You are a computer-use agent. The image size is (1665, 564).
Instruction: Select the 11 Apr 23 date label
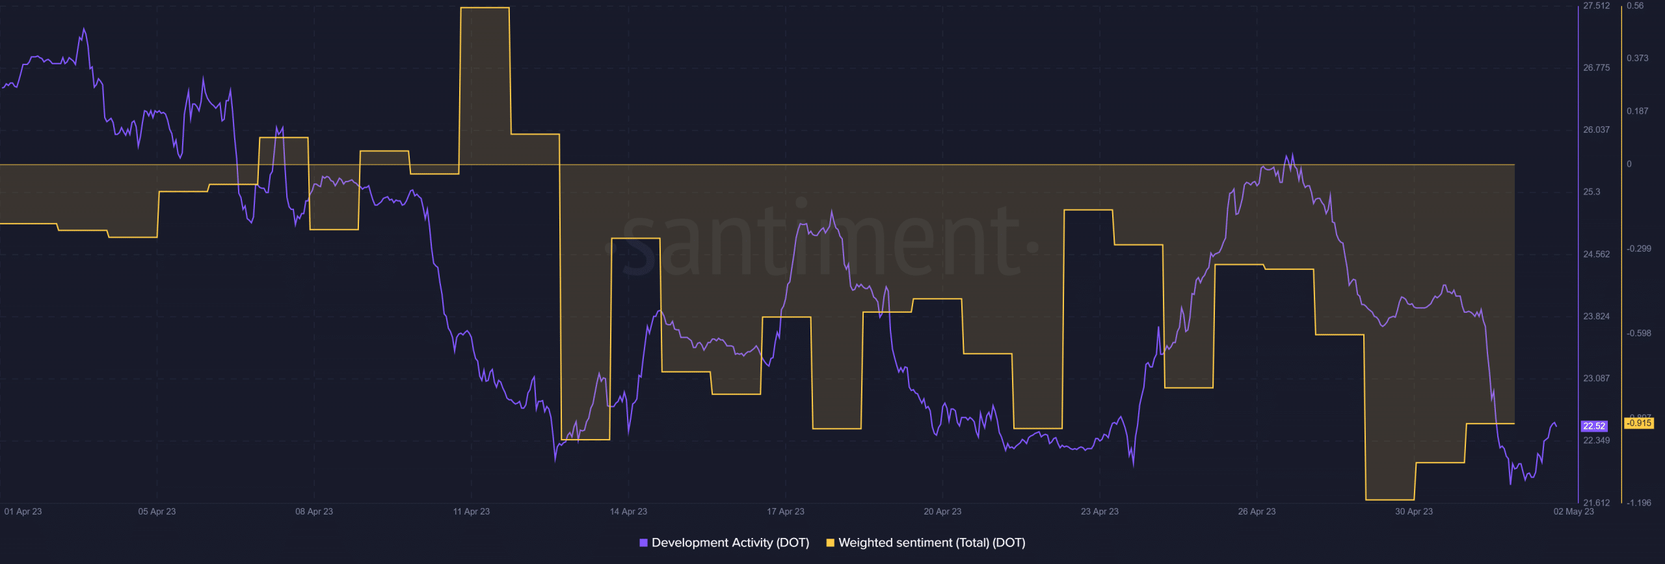click(472, 511)
